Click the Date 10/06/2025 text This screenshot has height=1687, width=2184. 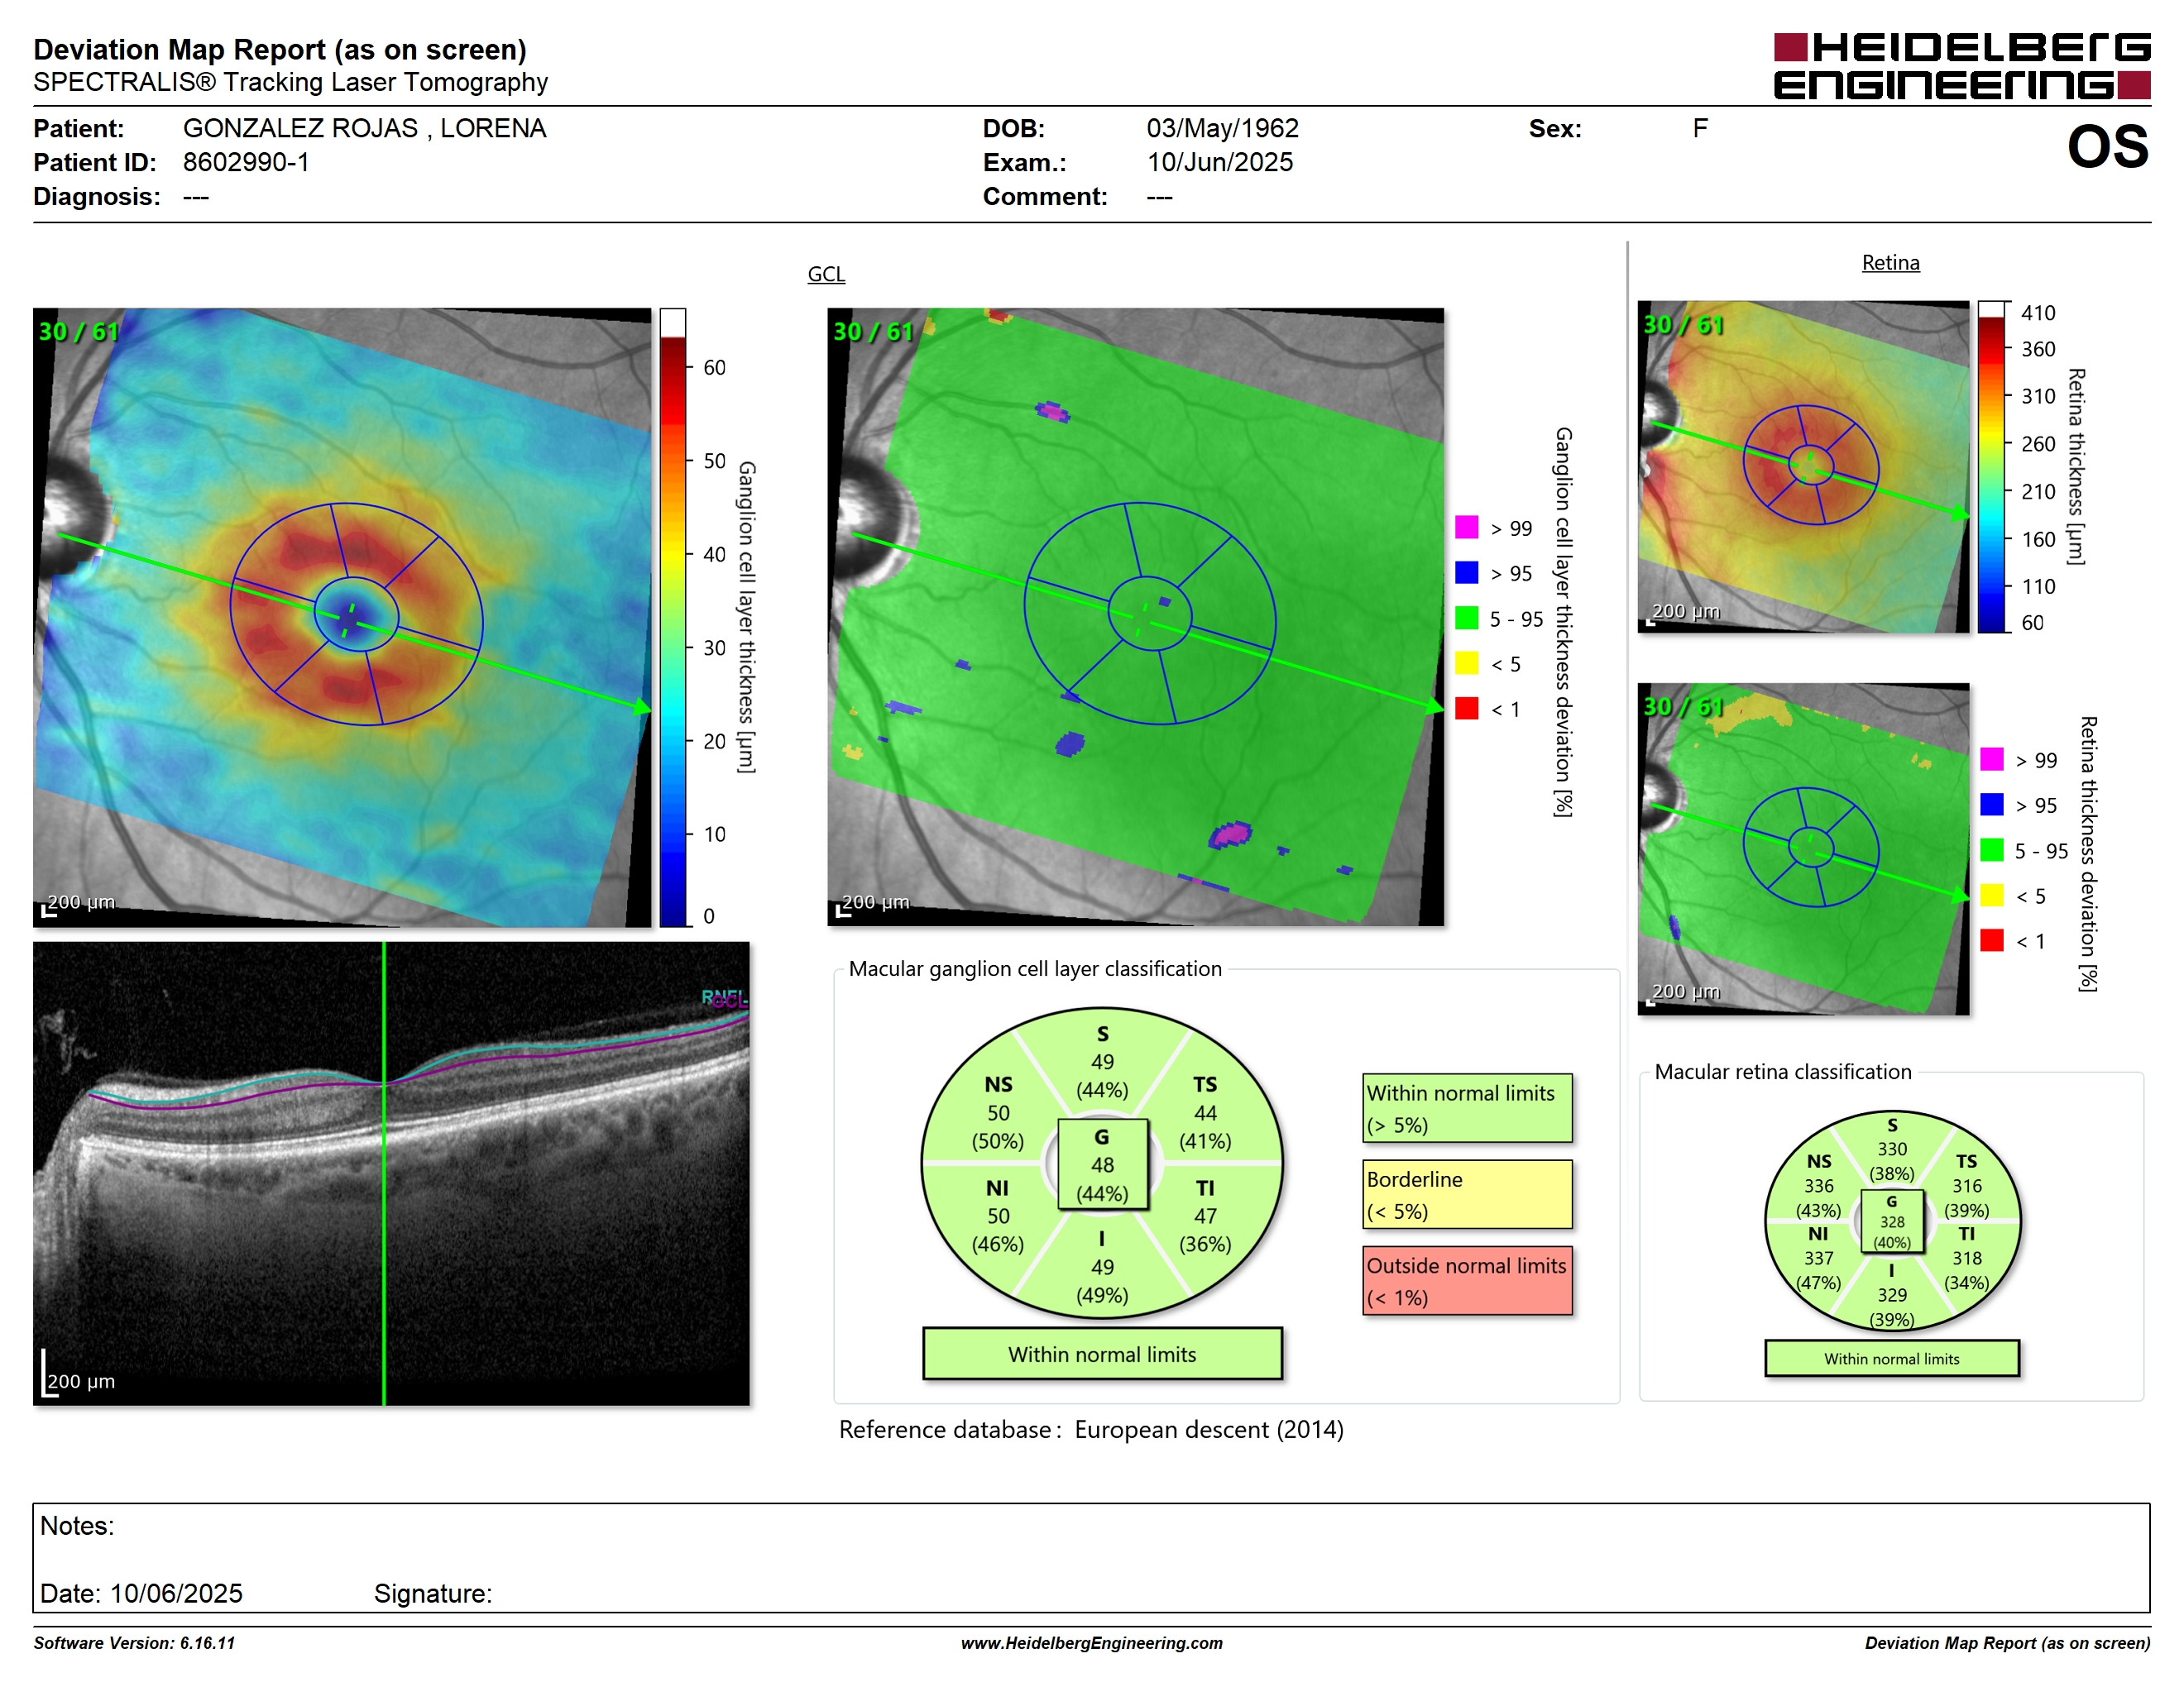pyautogui.click(x=141, y=1593)
